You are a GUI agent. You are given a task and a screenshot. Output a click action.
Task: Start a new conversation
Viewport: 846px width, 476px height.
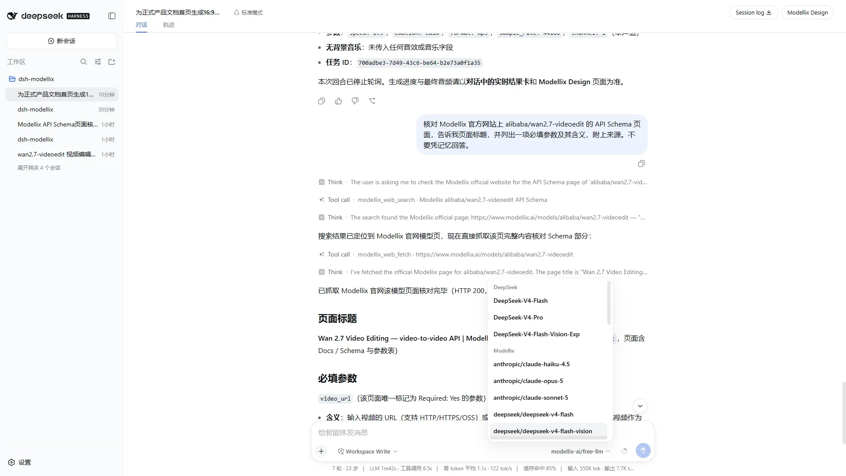62,41
